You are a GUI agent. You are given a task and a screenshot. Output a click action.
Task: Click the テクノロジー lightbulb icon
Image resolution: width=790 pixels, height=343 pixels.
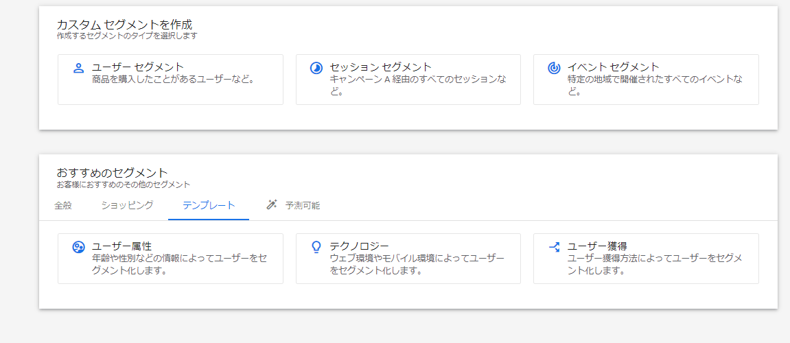[x=316, y=247]
